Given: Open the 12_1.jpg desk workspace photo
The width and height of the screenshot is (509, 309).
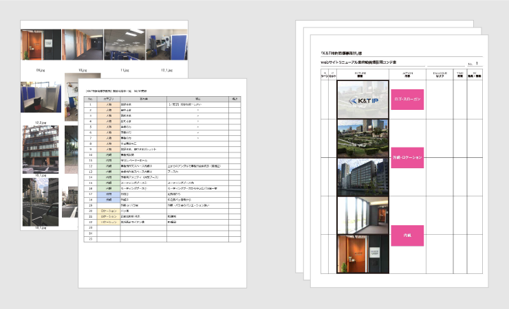Looking at the screenshot, I should (x=166, y=45).
